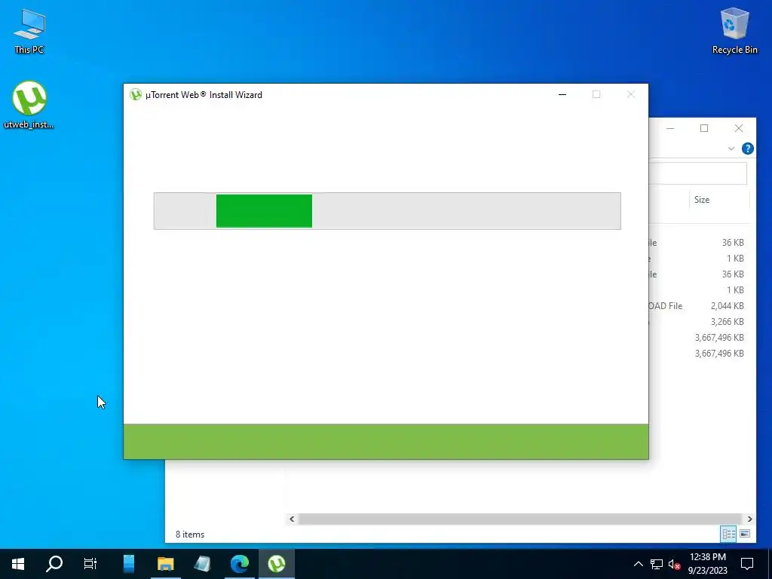Screen dimensions: 772x579
Task: Switch to File Explorer on the taskbar
Action: point(165,564)
